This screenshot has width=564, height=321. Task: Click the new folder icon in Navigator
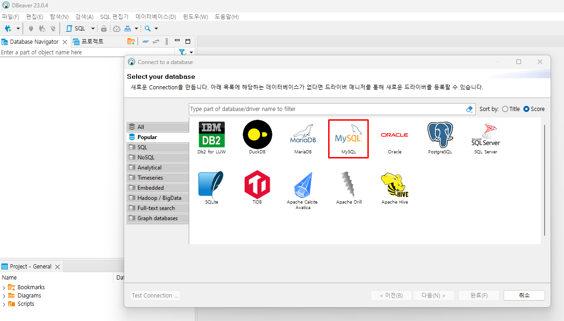pyautogui.click(x=131, y=41)
